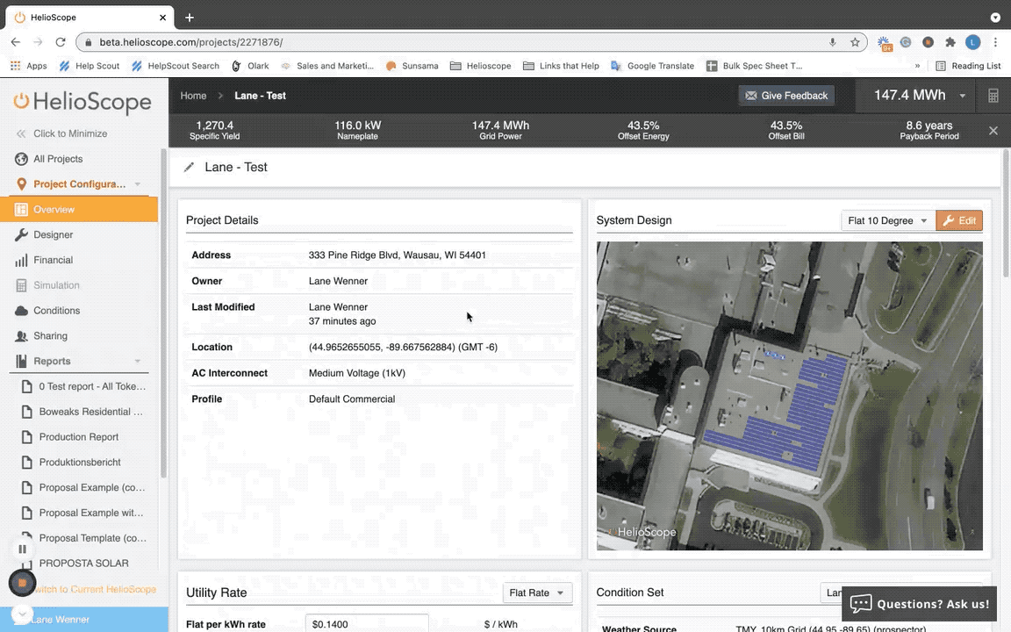1011x632 pixels.
Task: Open All Projects globe icon
Action: click(21, 159)
